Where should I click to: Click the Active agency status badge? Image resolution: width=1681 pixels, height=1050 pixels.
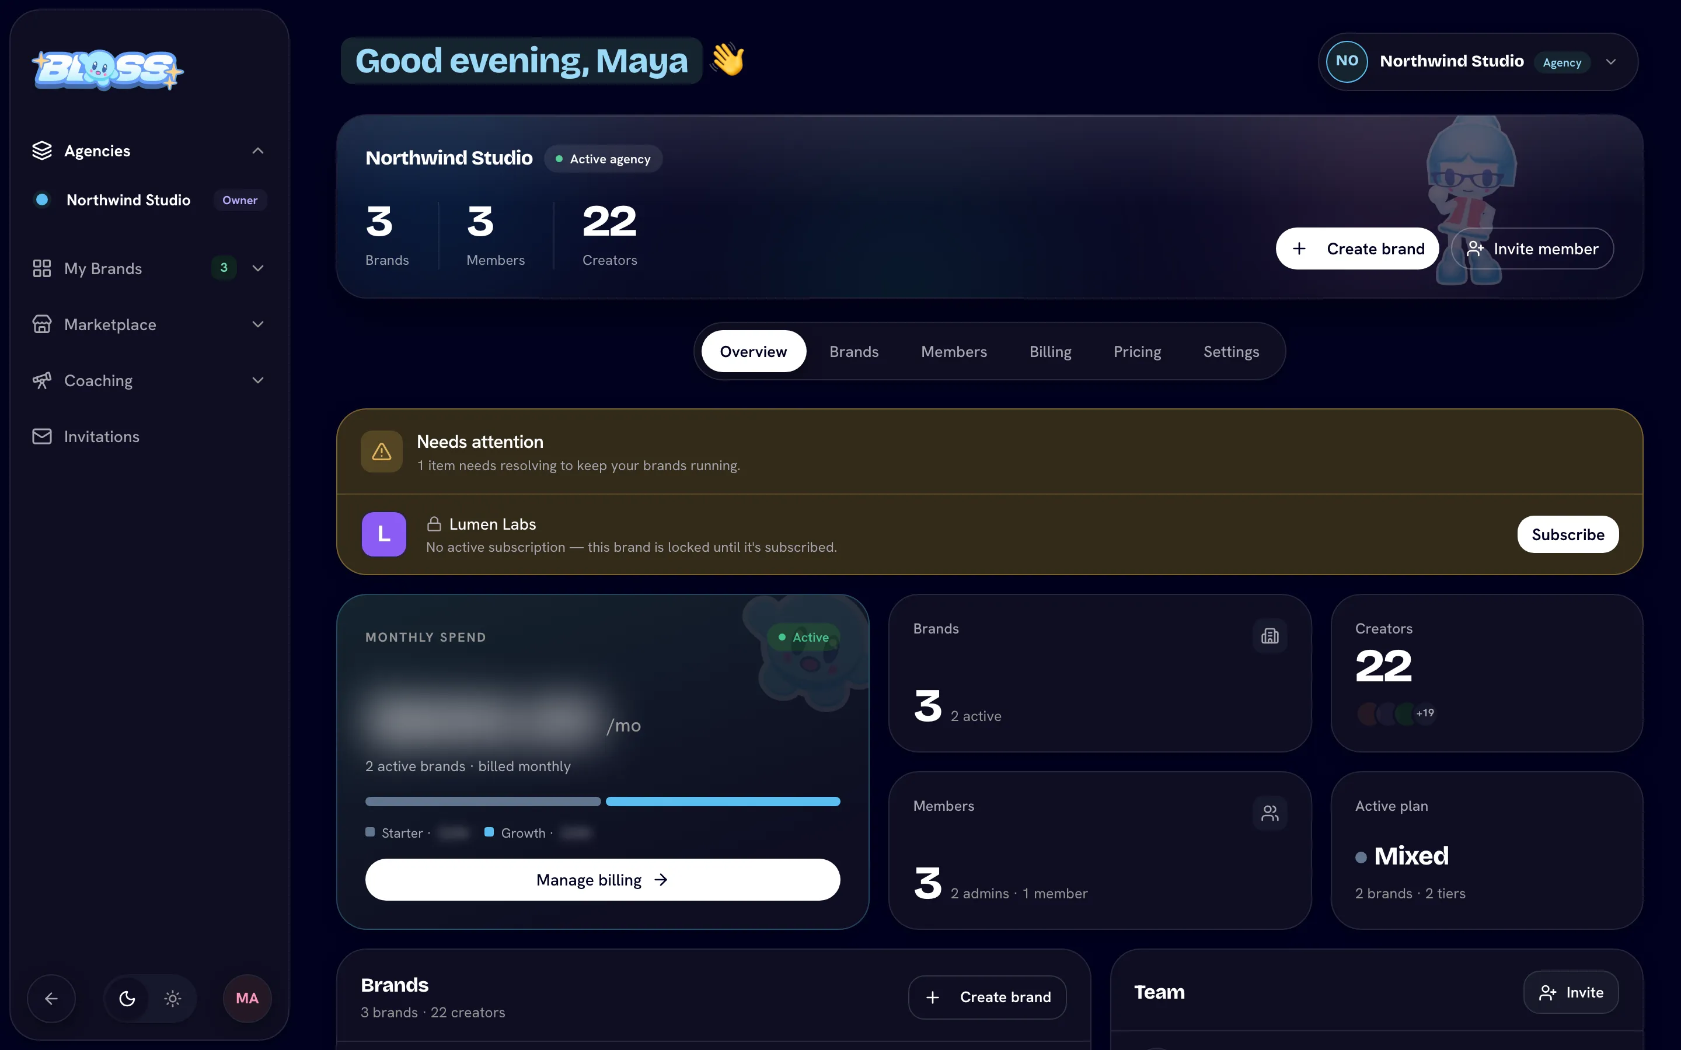[x=603, y=159]
